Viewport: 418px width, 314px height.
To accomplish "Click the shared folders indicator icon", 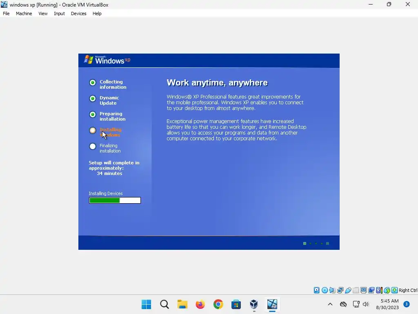I will [x=356, y=290].
